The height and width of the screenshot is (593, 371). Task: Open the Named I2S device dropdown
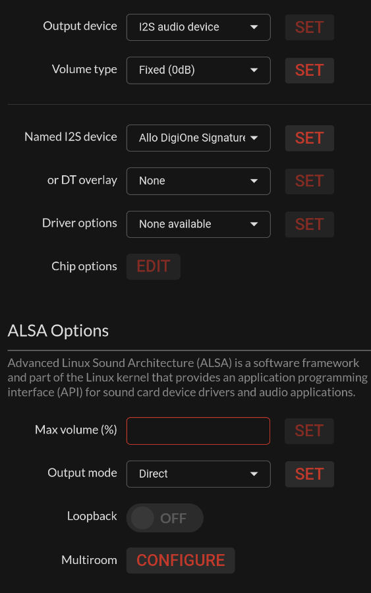click(198, 138)
